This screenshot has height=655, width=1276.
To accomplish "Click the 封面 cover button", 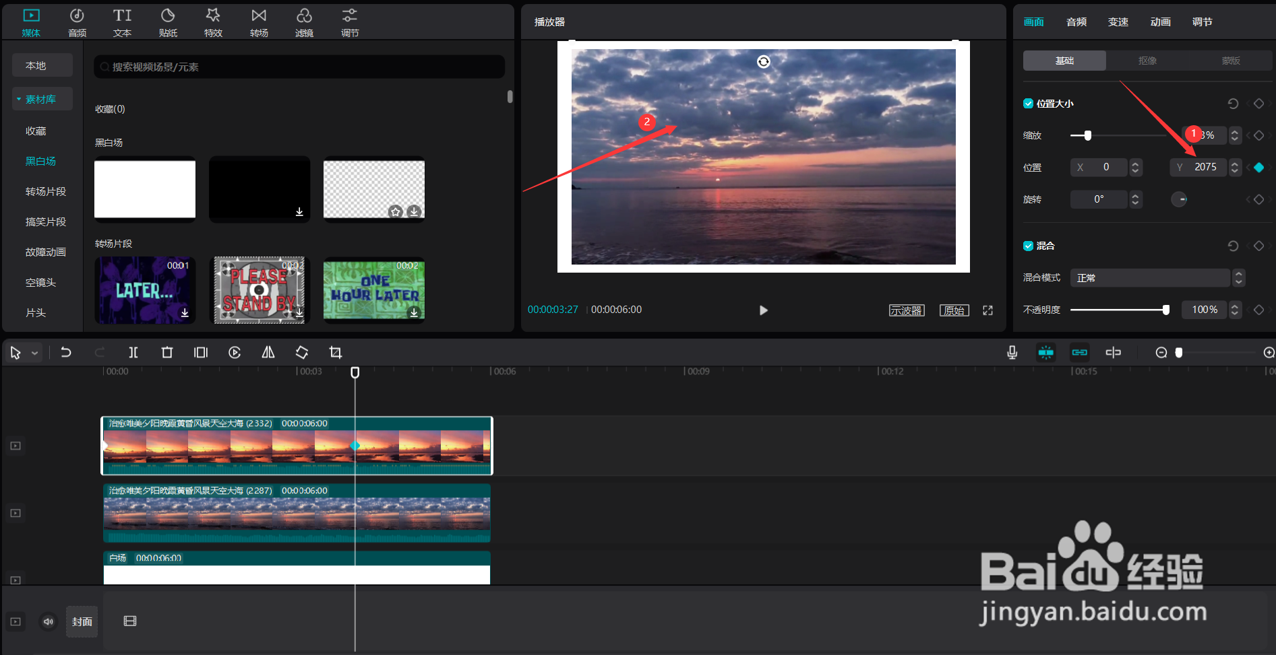I will click(82, 621).
